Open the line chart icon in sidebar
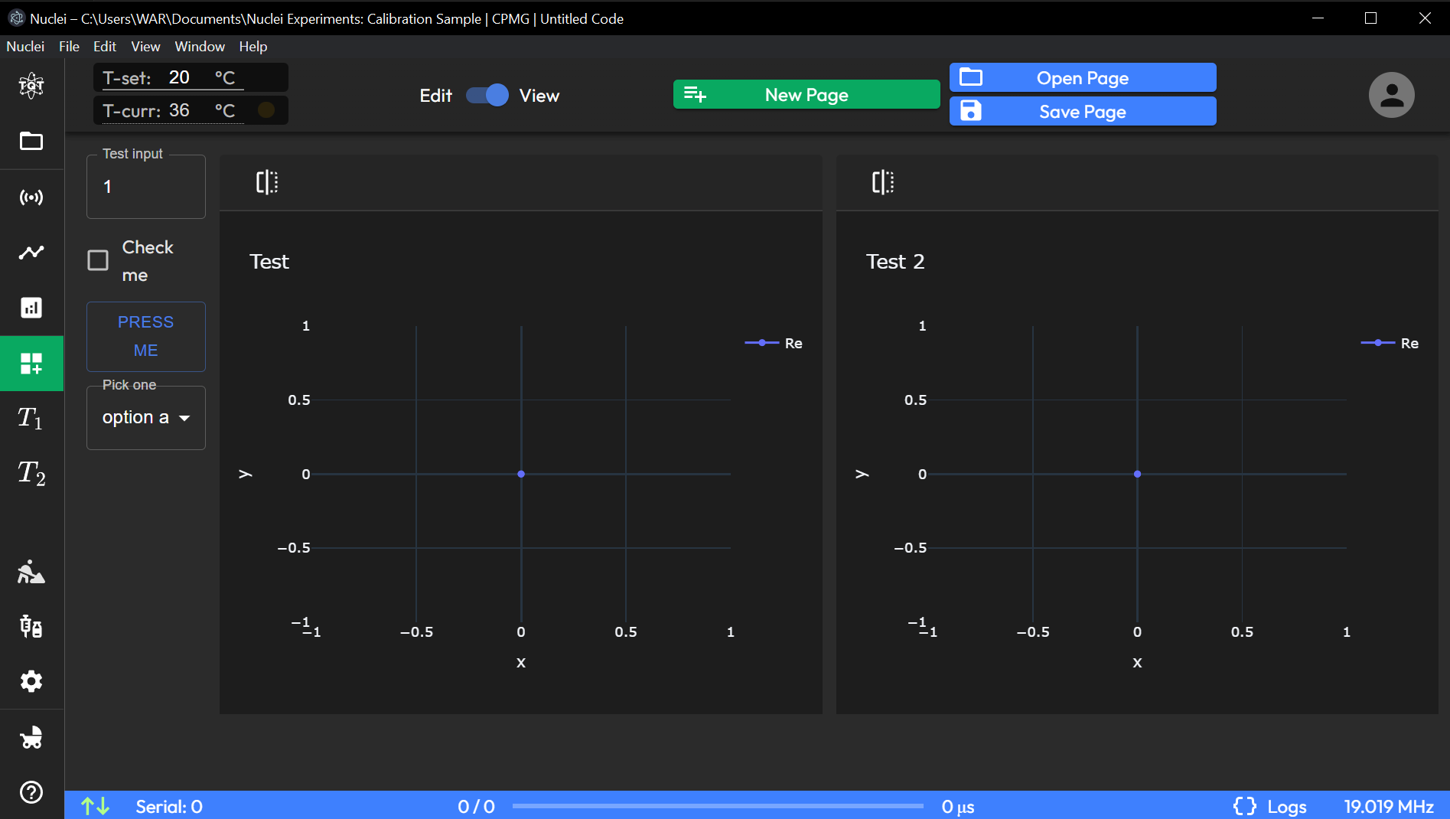This screenshot has height=819, width=1450. (x=31, y=252)
